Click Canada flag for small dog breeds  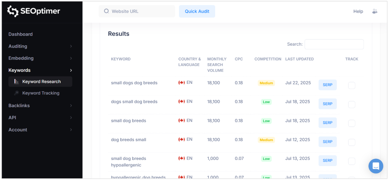click(182, 120)
